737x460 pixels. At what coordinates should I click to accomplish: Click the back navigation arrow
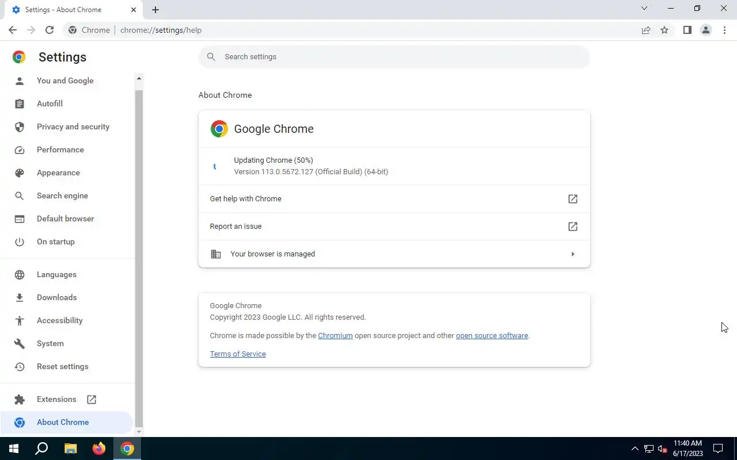click(13, 30)
